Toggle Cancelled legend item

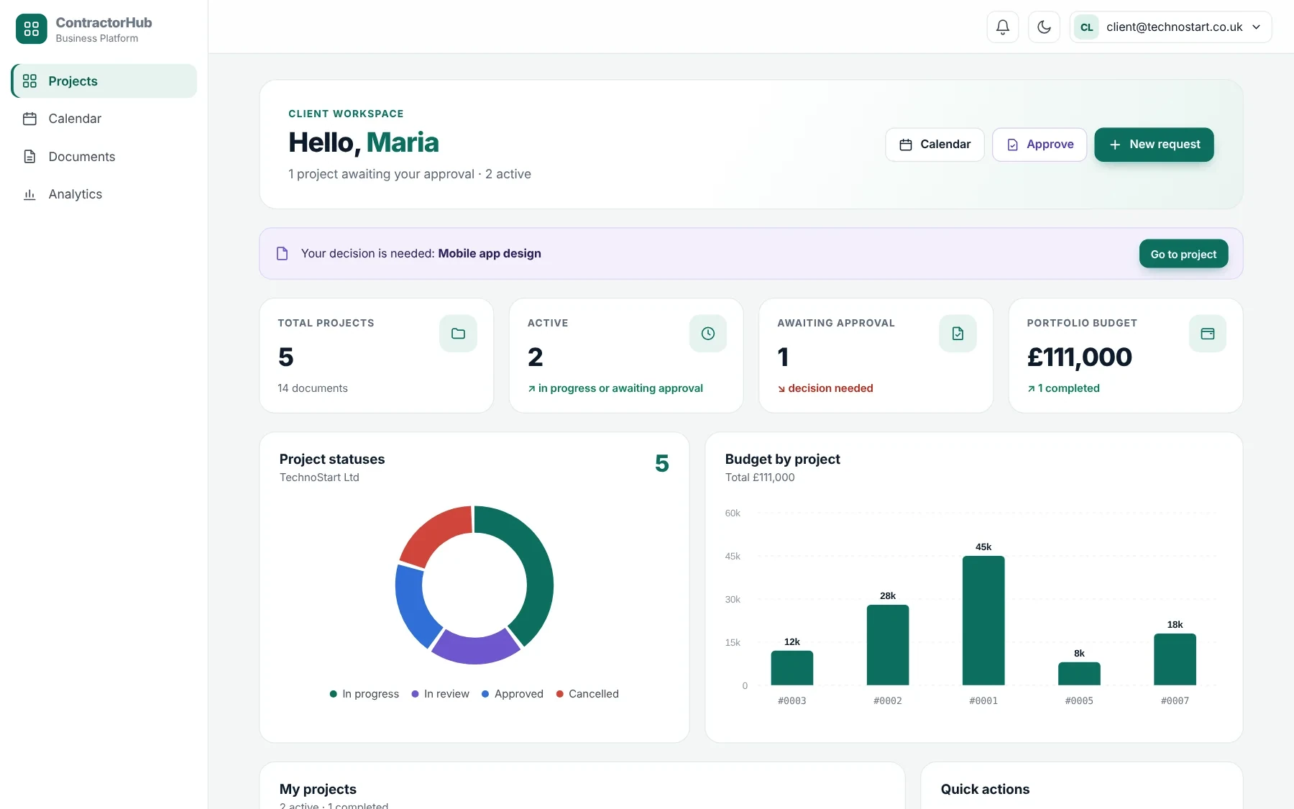(587, 694)
